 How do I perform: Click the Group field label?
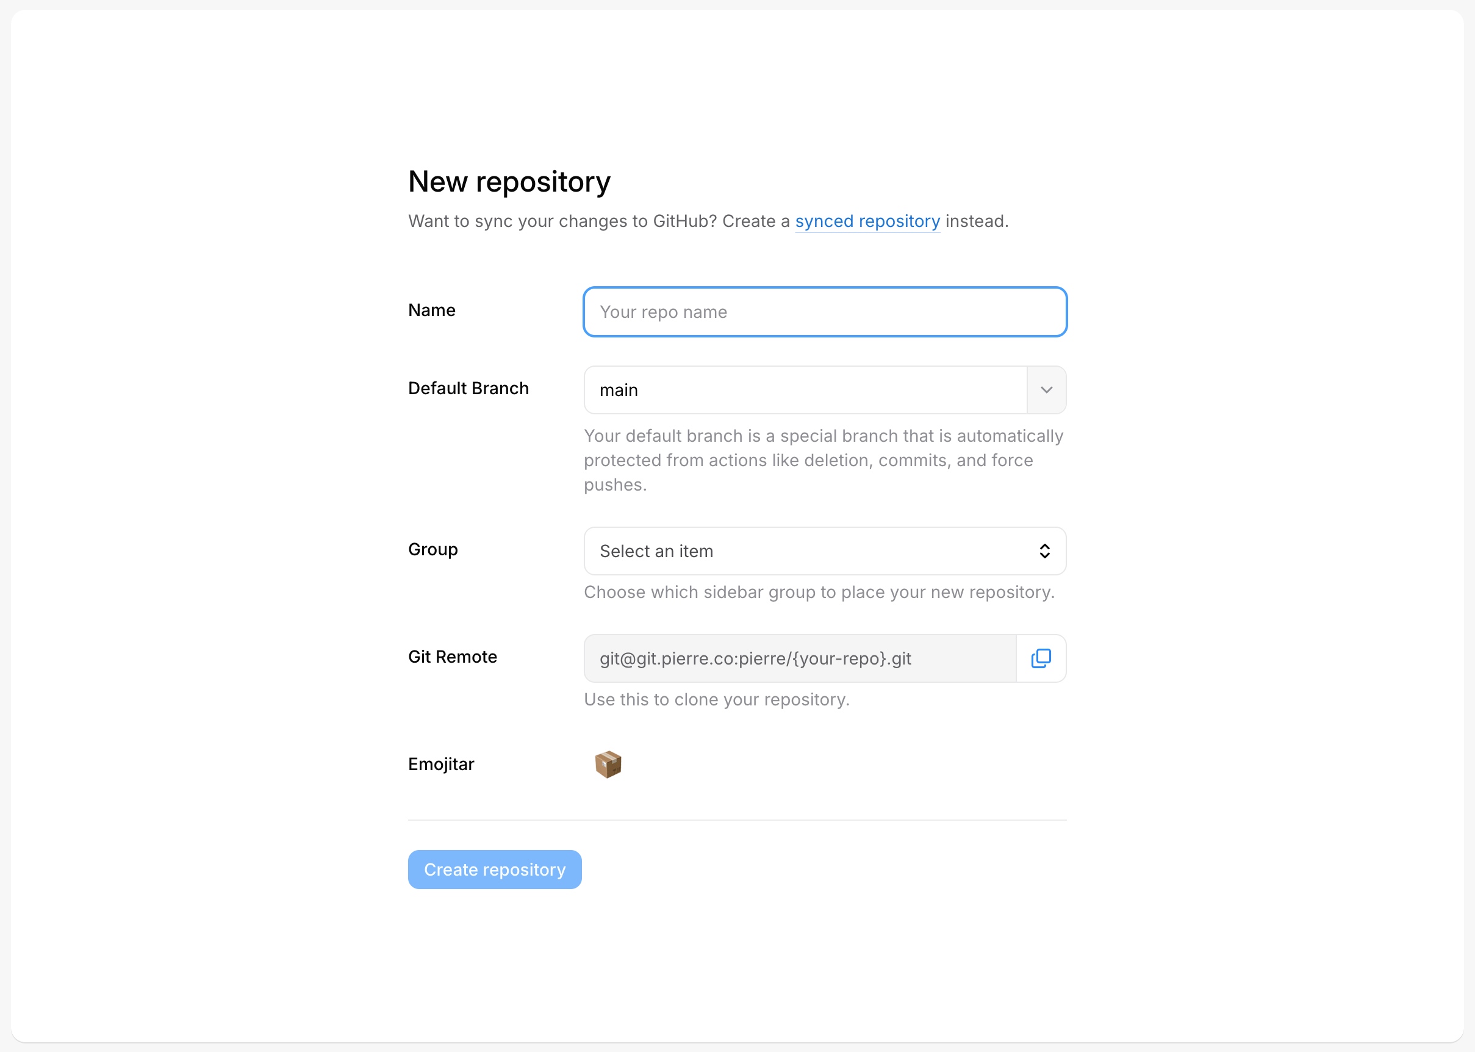(432, 549)
